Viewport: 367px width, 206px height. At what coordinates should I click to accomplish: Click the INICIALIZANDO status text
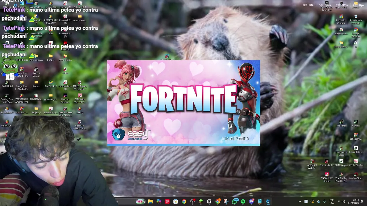tap(236, 139)
